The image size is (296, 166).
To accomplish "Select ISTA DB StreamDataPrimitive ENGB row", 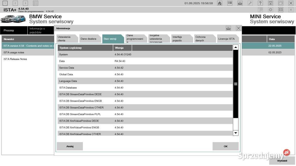I will click(x=145, y=101).
